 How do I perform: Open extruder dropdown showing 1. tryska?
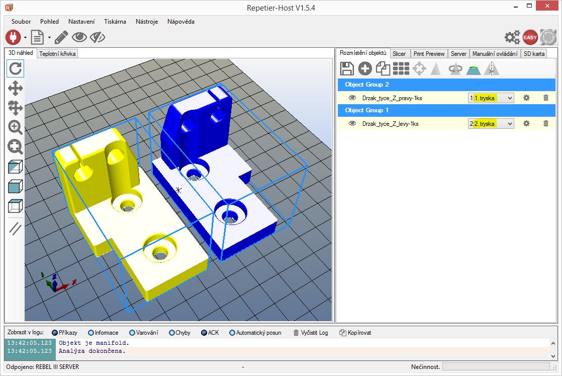(x=491, y=98)
